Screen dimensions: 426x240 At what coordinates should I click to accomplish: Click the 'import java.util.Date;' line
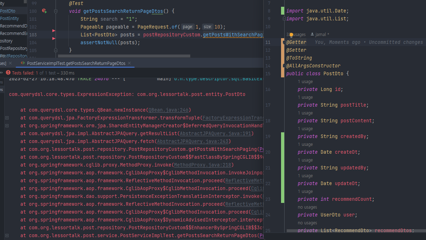coord(317,11)
